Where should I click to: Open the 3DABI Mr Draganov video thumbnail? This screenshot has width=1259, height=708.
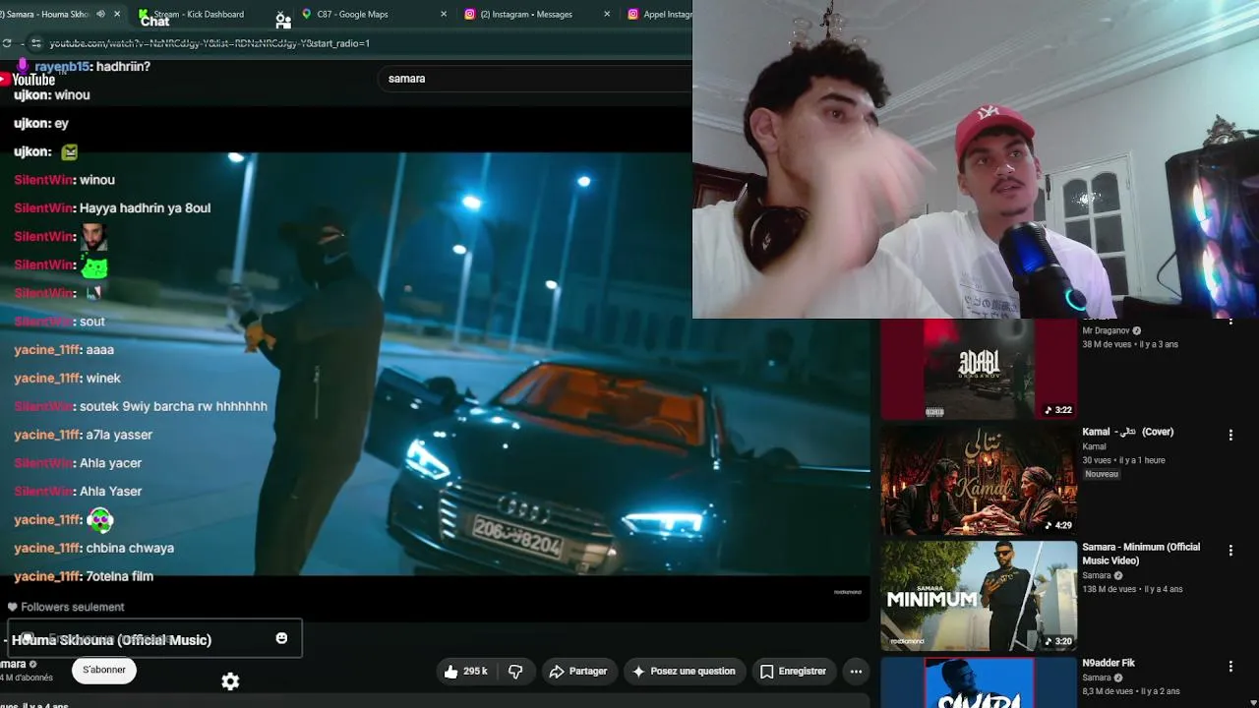[979, 369]
